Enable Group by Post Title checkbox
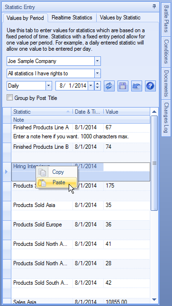This screenshot has width=172, height=306. (9, 98)
